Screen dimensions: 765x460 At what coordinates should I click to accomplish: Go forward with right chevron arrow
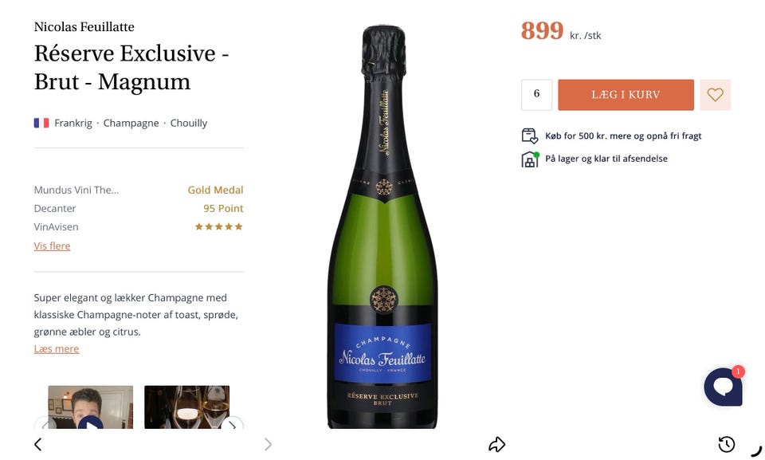pos(268,444)
